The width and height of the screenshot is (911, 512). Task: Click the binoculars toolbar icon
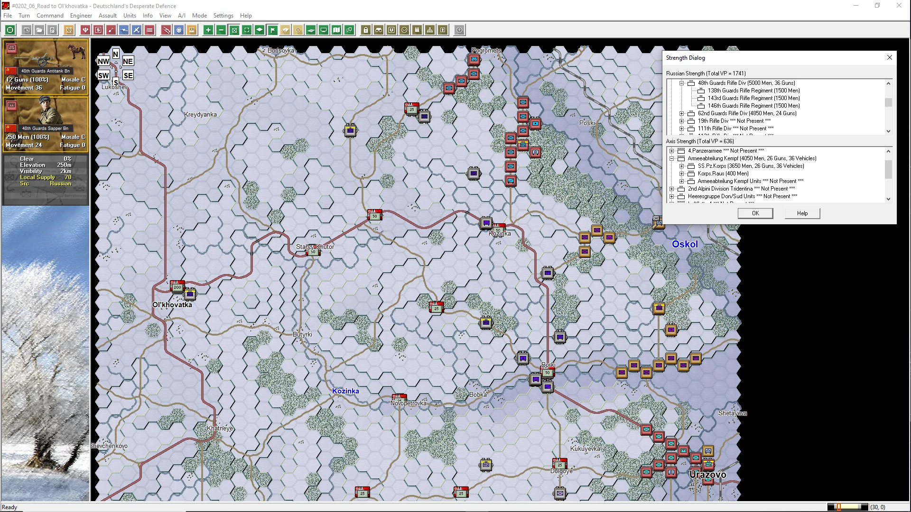pyautogui.click(x=379, y=30)
